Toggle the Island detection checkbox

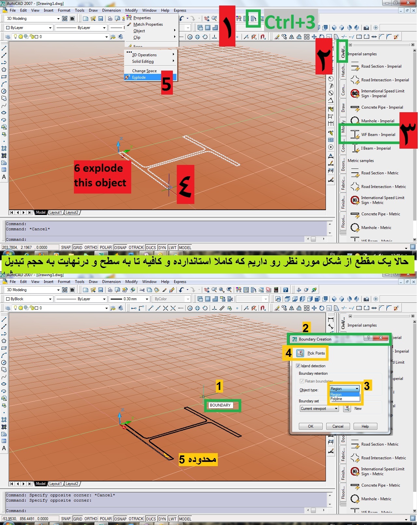[x=298, y=366]
